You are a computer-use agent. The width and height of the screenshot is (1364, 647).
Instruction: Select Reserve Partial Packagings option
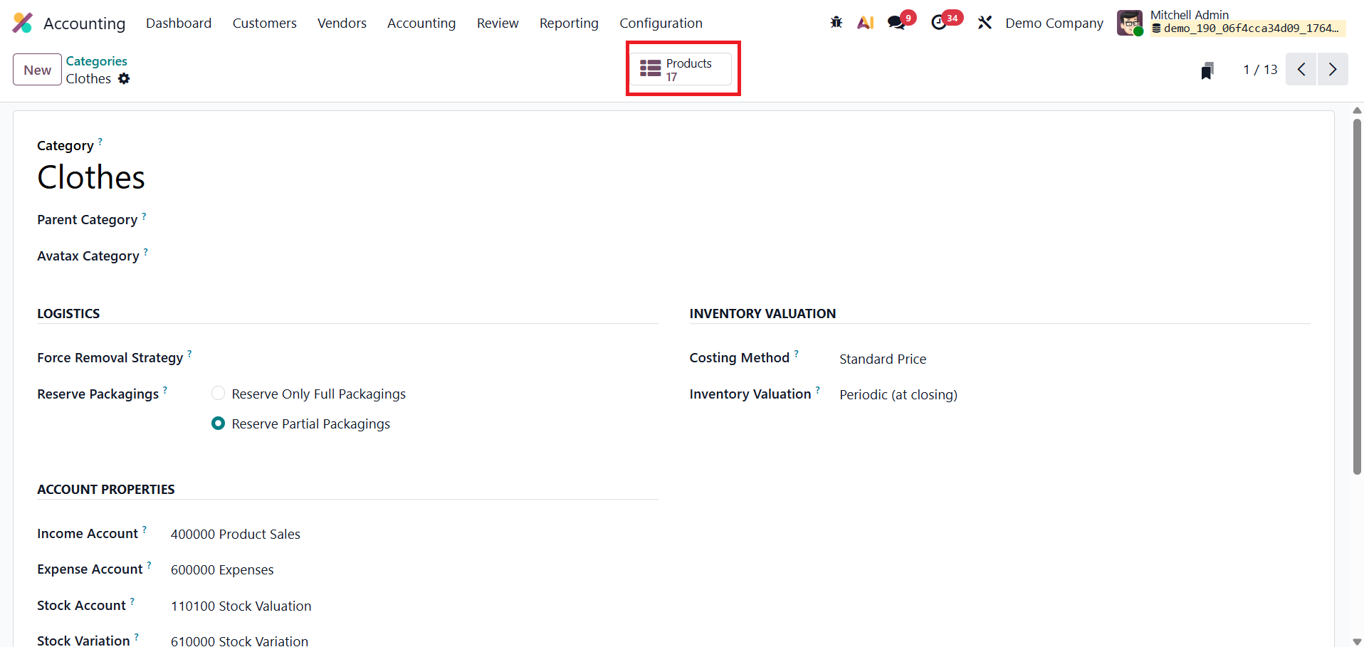(x=219, y=424)
